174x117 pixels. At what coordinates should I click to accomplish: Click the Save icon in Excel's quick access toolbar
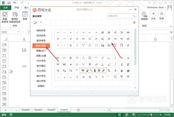click(x=9, y=3)
